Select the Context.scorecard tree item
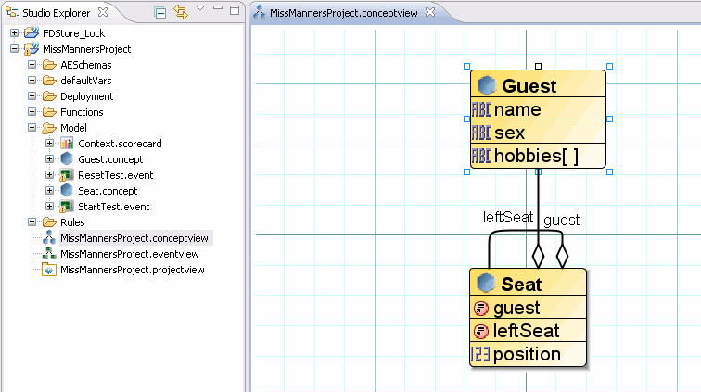701x392 pixels. (120, 144)
